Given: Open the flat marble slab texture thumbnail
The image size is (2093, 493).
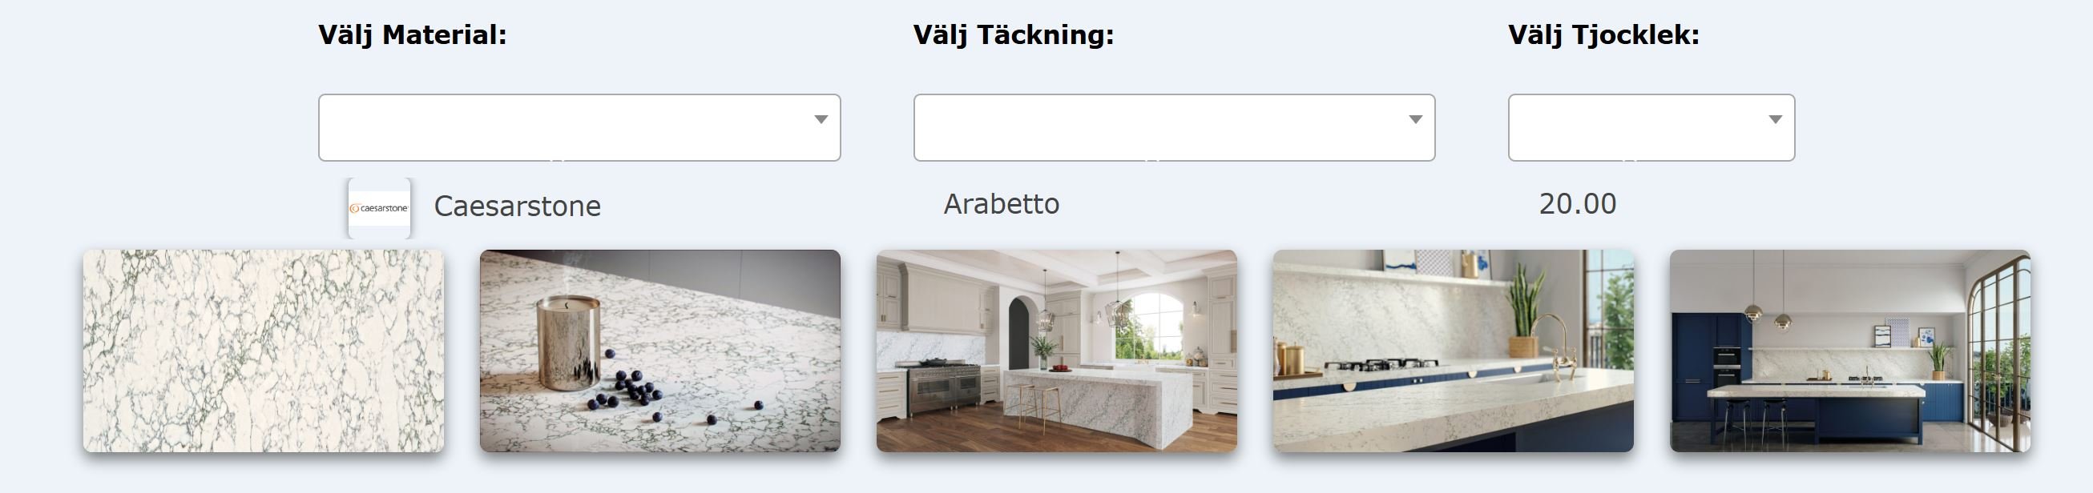Looking at the screenshot, I should [x=264, y=351].
